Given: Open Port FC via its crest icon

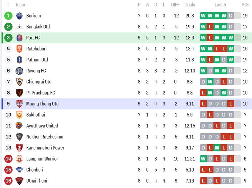Looking at the screenshot, I should [19, 38].
